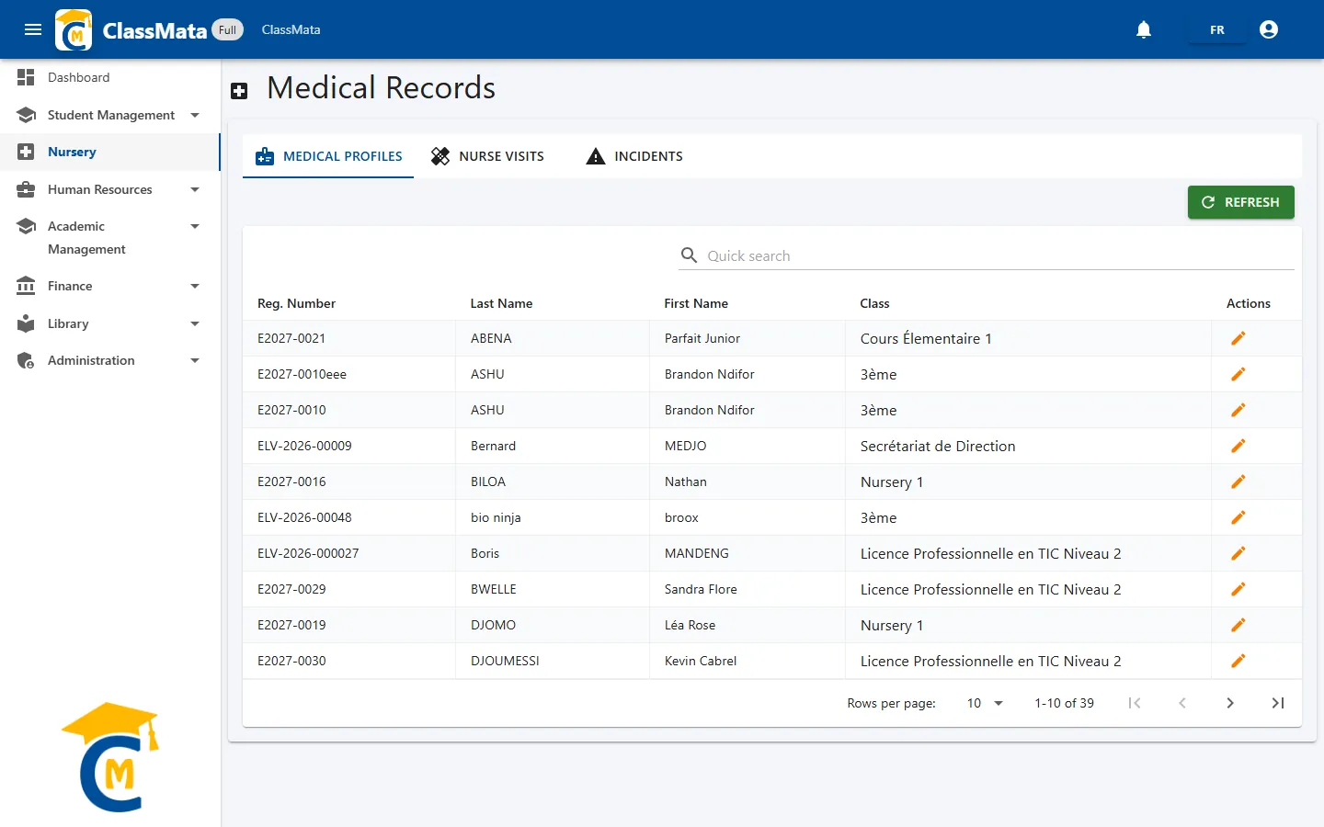Select Nursery in sidebar
1324x827 pixels.
coord(110,152)
